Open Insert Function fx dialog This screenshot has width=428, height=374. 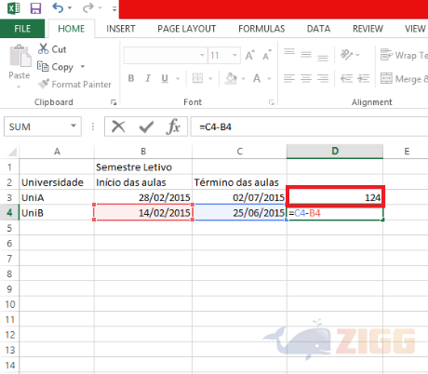[173, 127]
